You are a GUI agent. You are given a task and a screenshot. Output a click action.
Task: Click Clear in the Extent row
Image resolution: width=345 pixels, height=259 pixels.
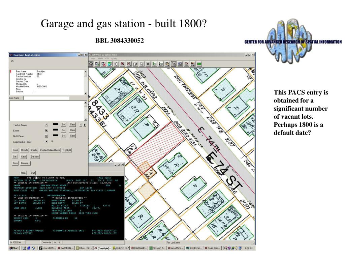[72, 130]
